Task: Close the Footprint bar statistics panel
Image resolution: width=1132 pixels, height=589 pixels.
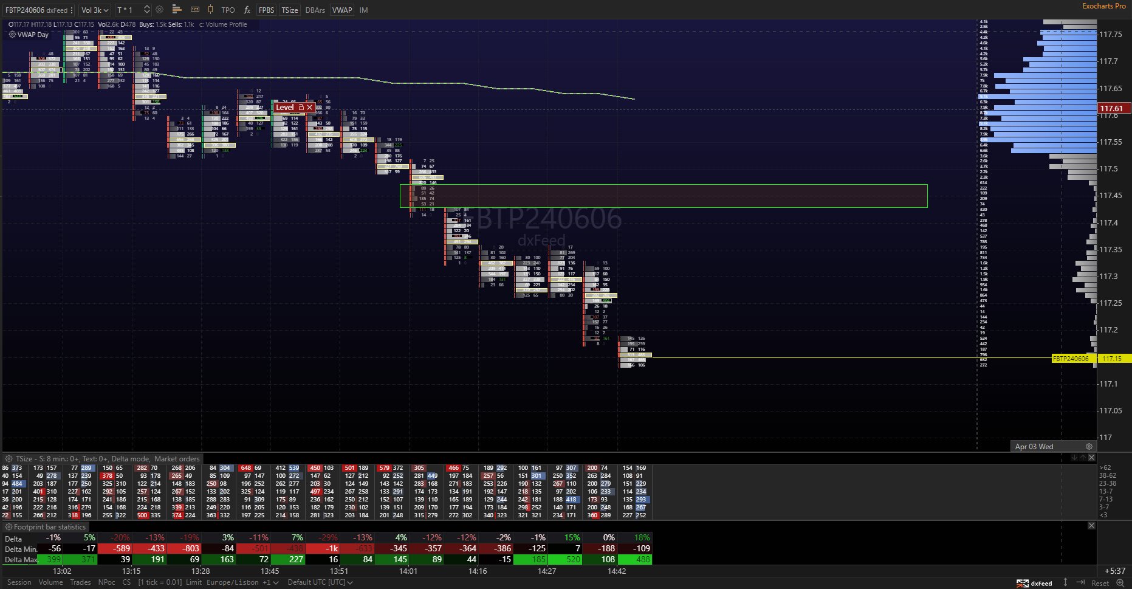Action: tap(1091, 526)
